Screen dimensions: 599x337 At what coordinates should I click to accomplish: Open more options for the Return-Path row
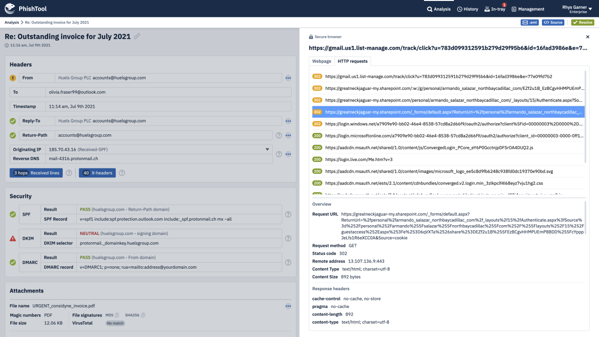288,135
